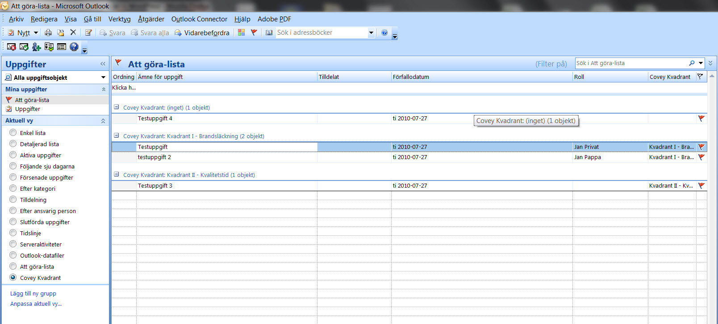The image size is (718, 324).
Task: Choose the Slutförda uppgifter radio button
Action: 13,222
